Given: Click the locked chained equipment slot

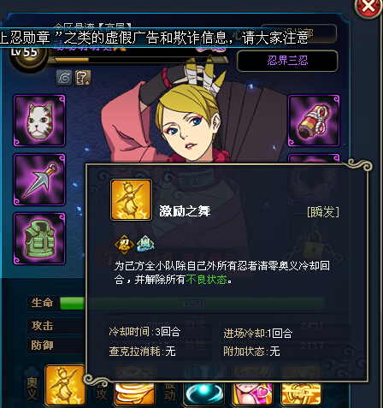Looking at the screenshot, I should tap(314, 239).
